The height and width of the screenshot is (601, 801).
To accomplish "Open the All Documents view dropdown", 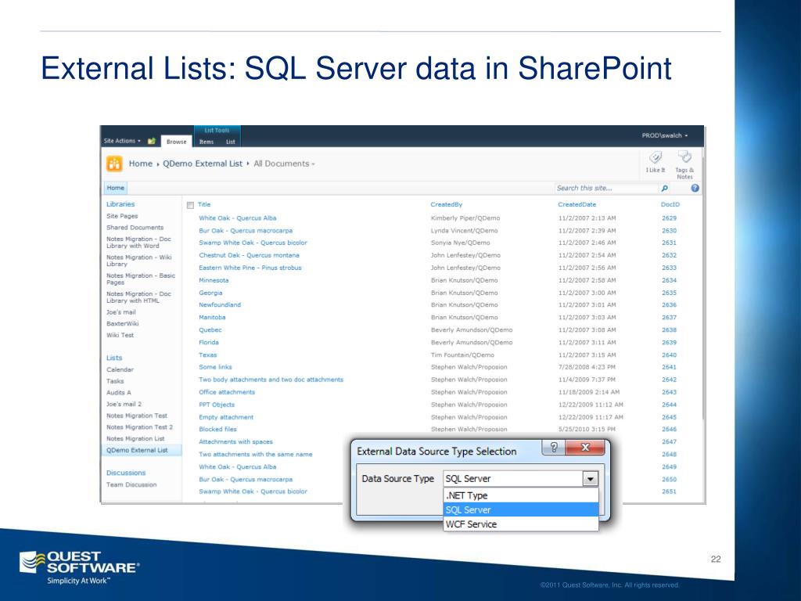I will (284, 164).
